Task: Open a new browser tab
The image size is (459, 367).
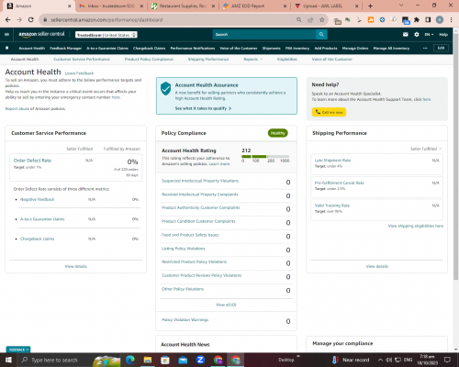Action: click(x=370, y=6)
